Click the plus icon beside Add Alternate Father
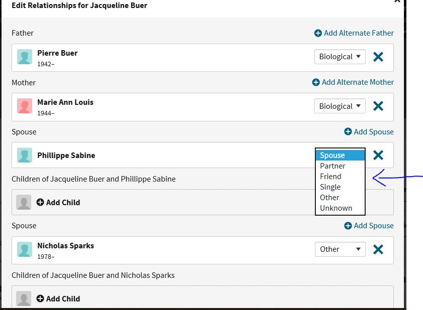 click(318, 33)
